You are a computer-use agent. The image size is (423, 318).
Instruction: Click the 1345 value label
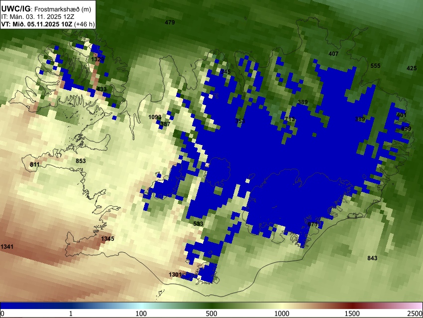click(x=107, y=239)
